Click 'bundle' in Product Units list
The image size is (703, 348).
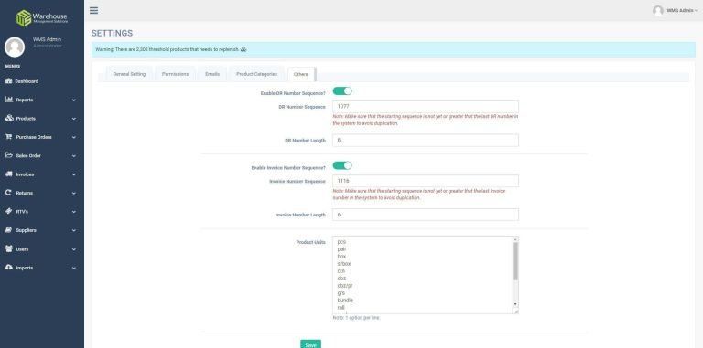click(x=345, y=301)
